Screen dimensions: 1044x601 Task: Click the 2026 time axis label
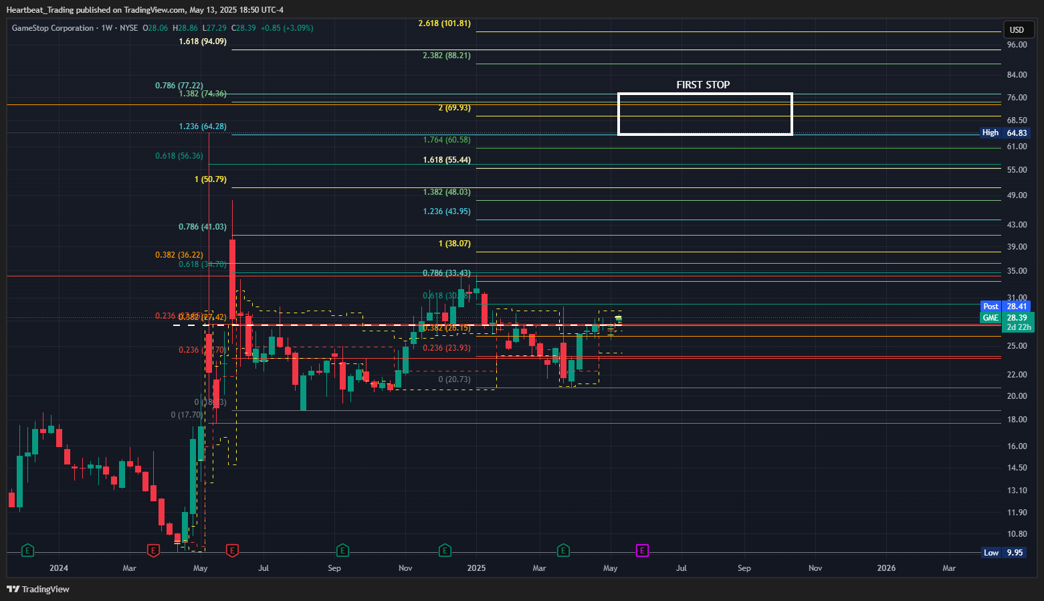click(x=886, y=568)
